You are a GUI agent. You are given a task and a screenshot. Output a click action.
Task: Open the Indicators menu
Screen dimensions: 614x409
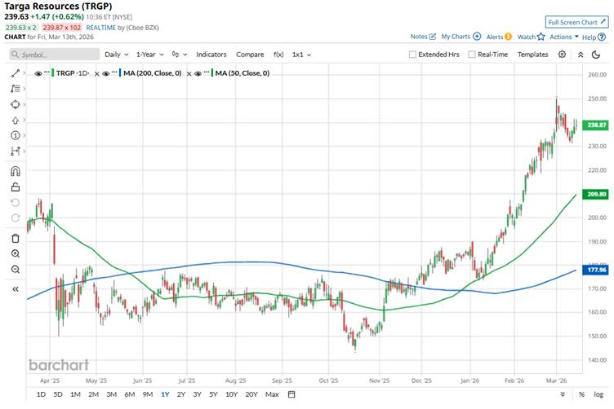point(211,55)
